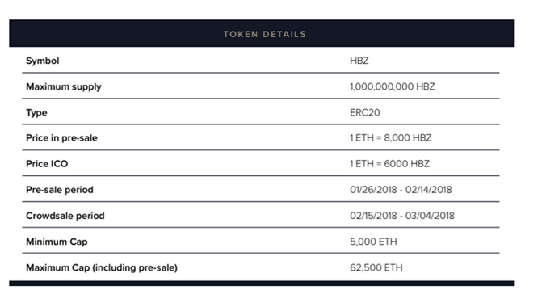Select the Price in pre-sale label
The height and width of the screenshot is (307, 542).
61,138
